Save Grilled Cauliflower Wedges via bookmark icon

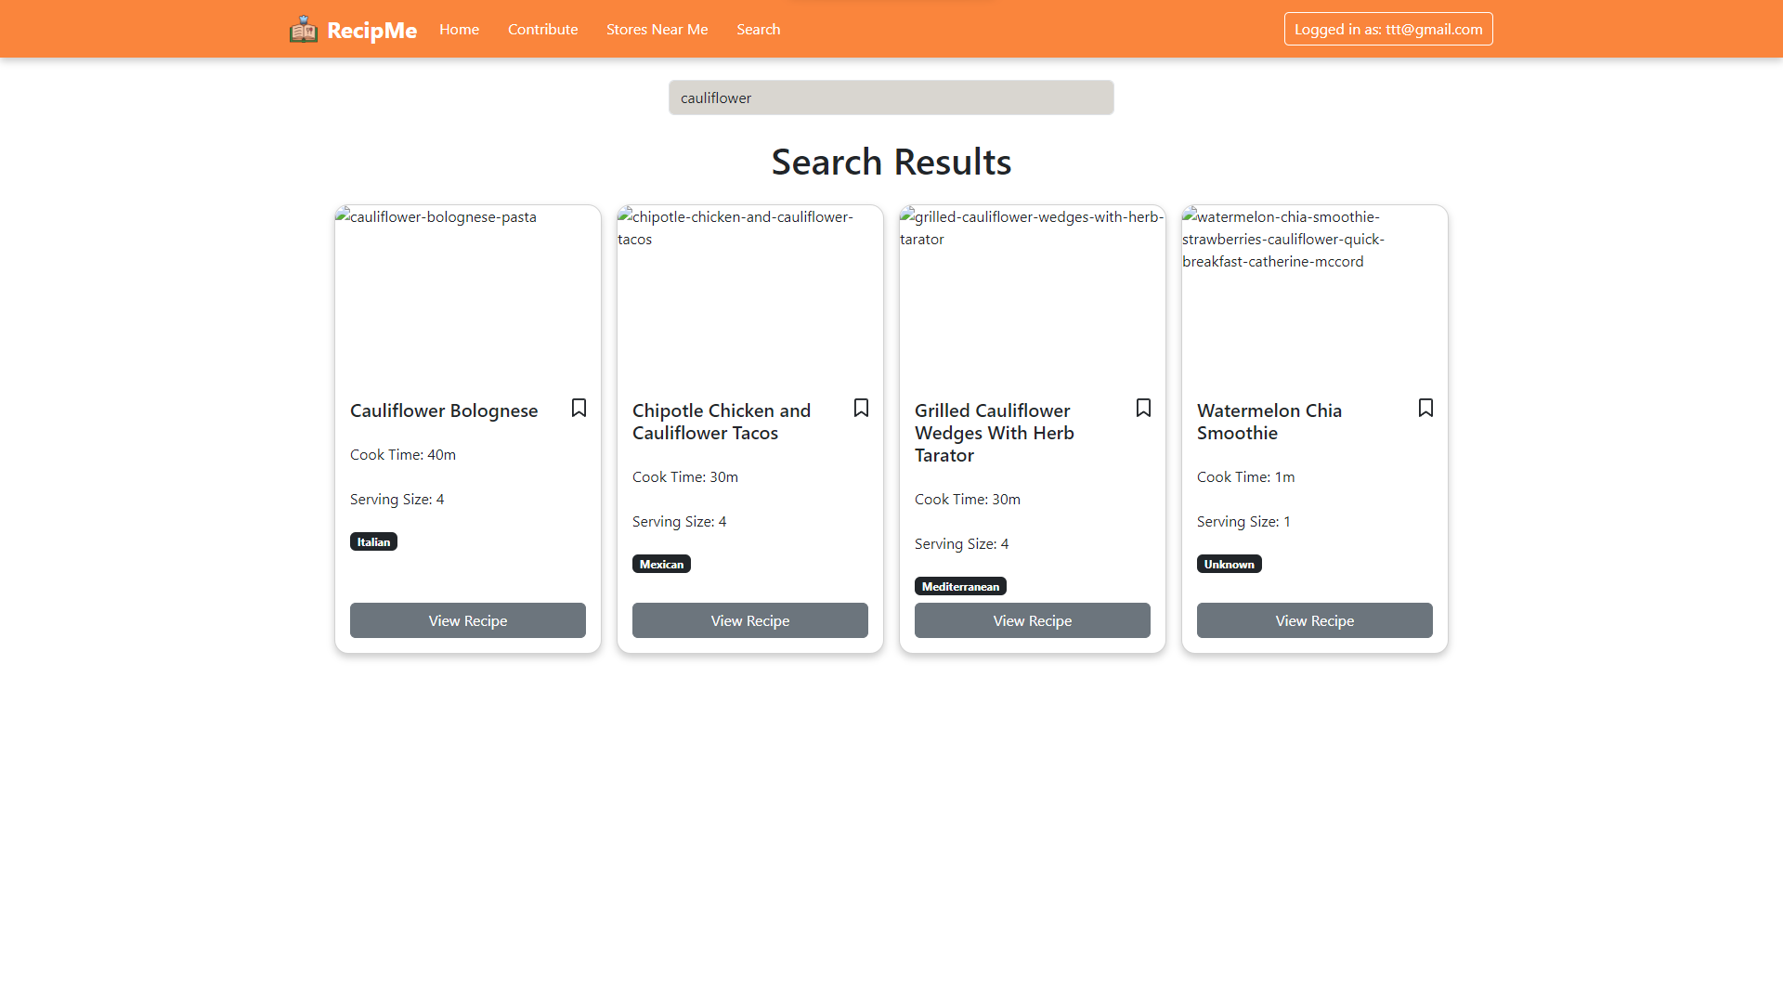pyautogui.click(x=1143, y=408)
